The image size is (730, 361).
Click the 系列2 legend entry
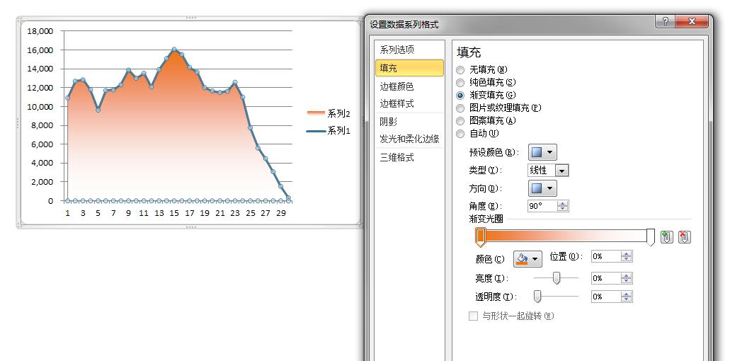(x=329, y=113)
